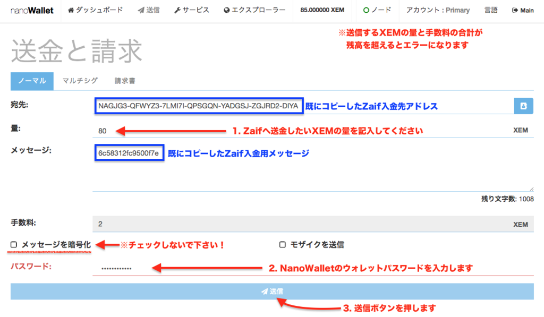Click the green node status circle icon
The height and width of the screenshot is (317, 544).
pos(366,11)
